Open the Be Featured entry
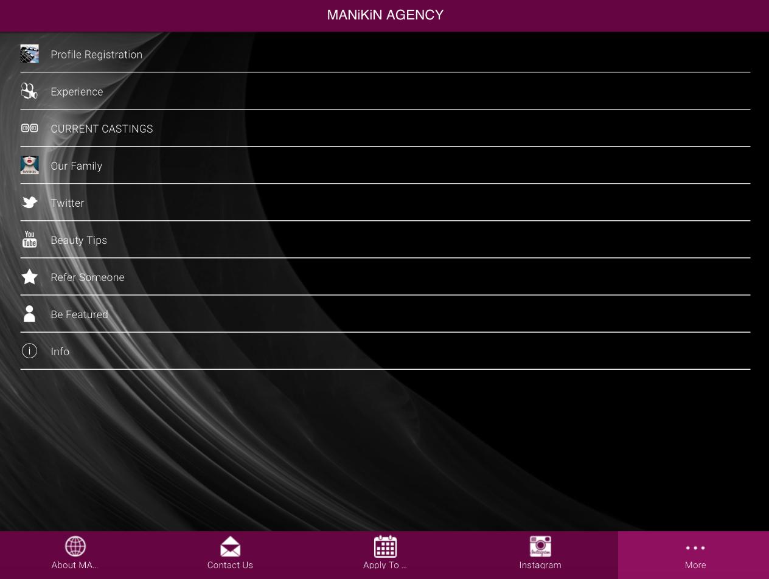This screenshot has height=579, width=769. (79, 314)
